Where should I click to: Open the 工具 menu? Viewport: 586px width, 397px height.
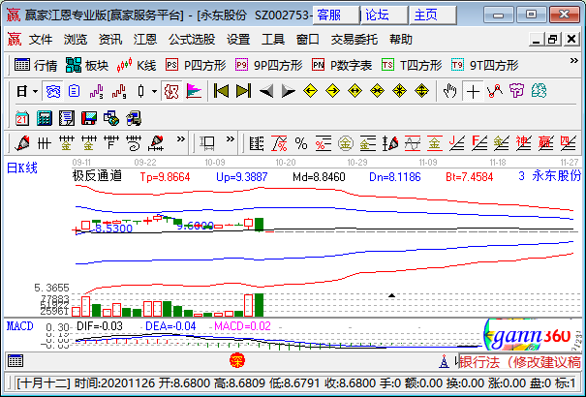coord(273,39)
